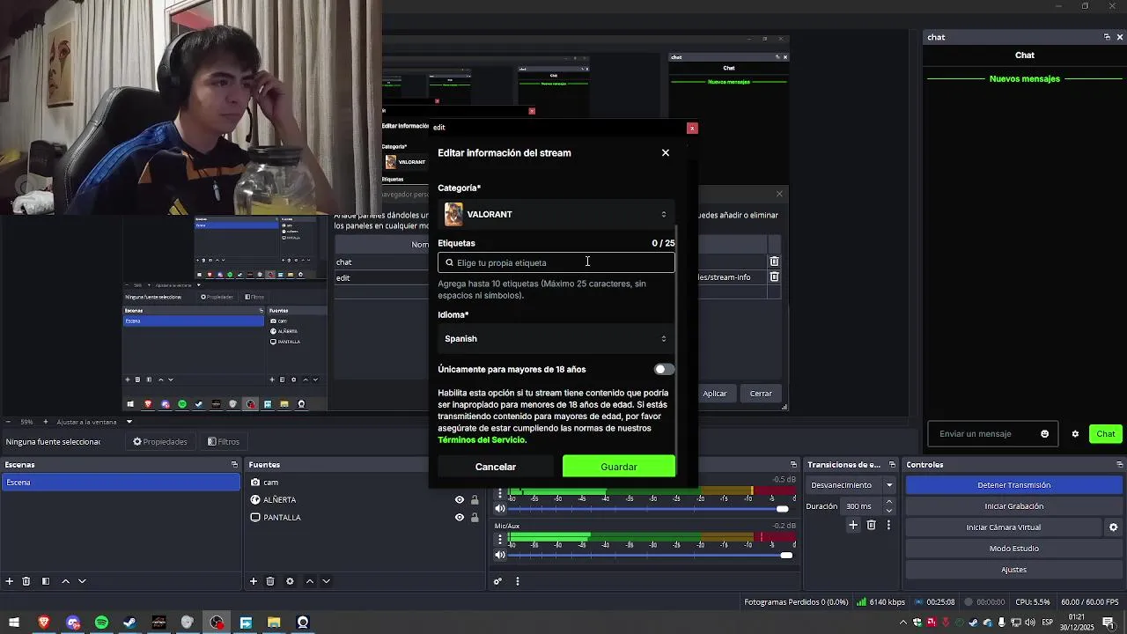Add a new source in Fuentes panel

coord(254,581)
